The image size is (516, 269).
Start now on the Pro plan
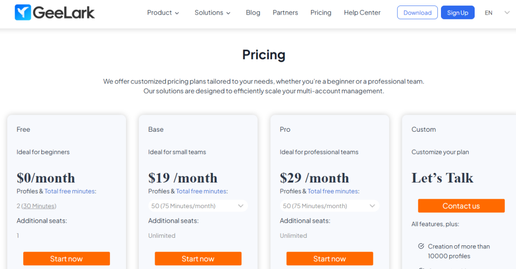[x=330, y=258]
